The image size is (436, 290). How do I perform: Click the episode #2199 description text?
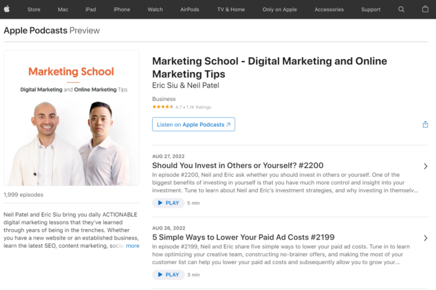pos(281,254)
